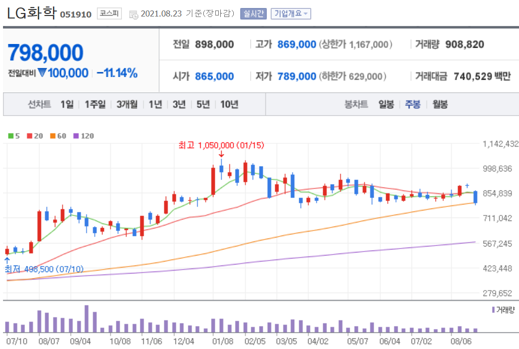Click the open price 865,000
Viewport: 519px width, 349px height.
pos(214,76)
